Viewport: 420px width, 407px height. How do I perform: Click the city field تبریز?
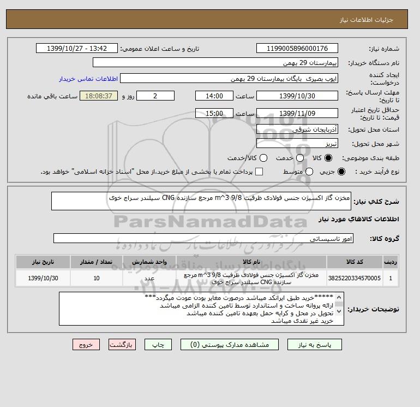point(297,144)
